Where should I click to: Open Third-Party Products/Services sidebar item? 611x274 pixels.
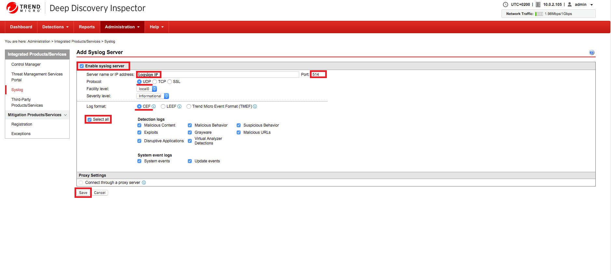pyautogui.click(x=27, y=103)
